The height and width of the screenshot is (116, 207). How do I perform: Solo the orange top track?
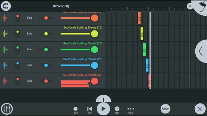[x=29, y=18]
